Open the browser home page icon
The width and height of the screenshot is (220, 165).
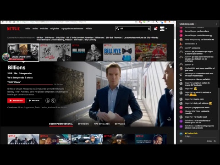14,22
